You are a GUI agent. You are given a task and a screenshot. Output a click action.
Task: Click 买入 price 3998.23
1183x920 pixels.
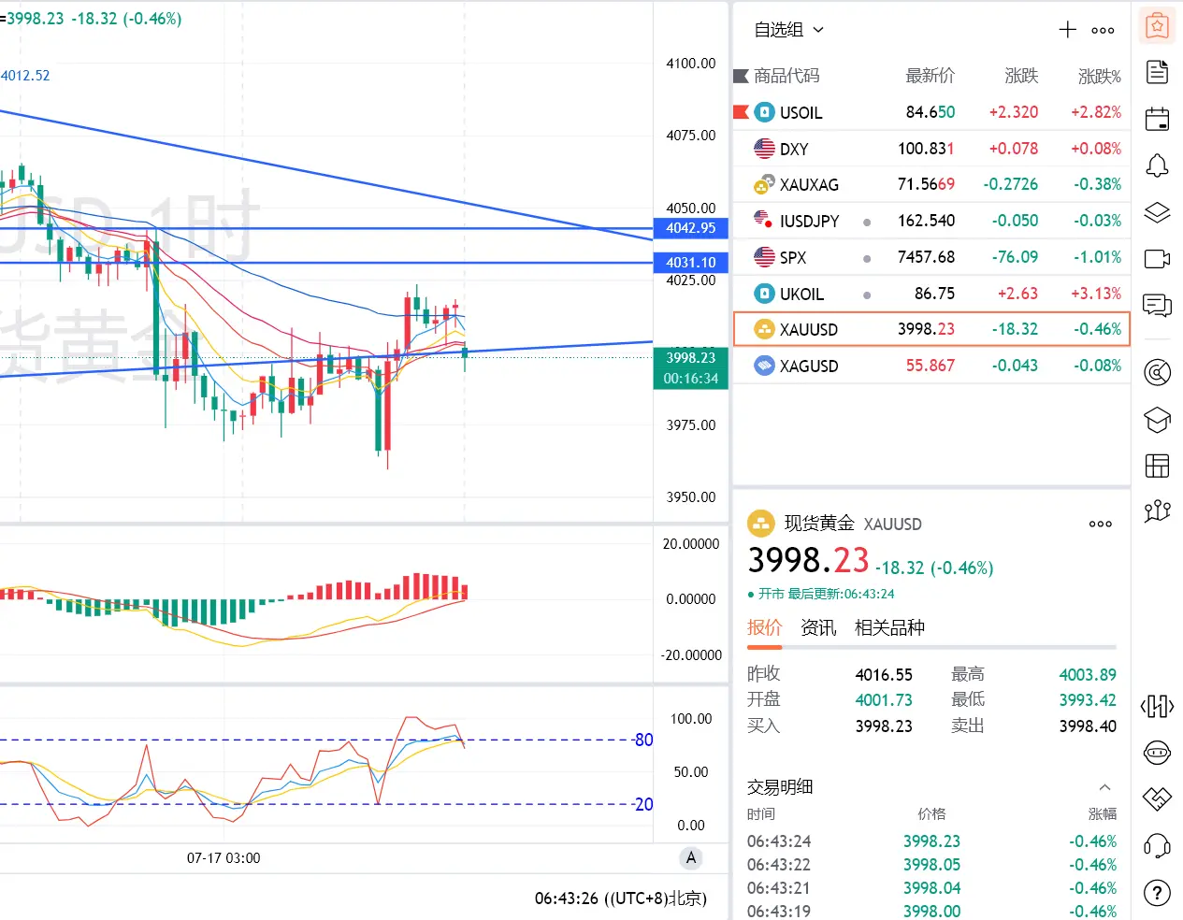click(x=884, y=726)
